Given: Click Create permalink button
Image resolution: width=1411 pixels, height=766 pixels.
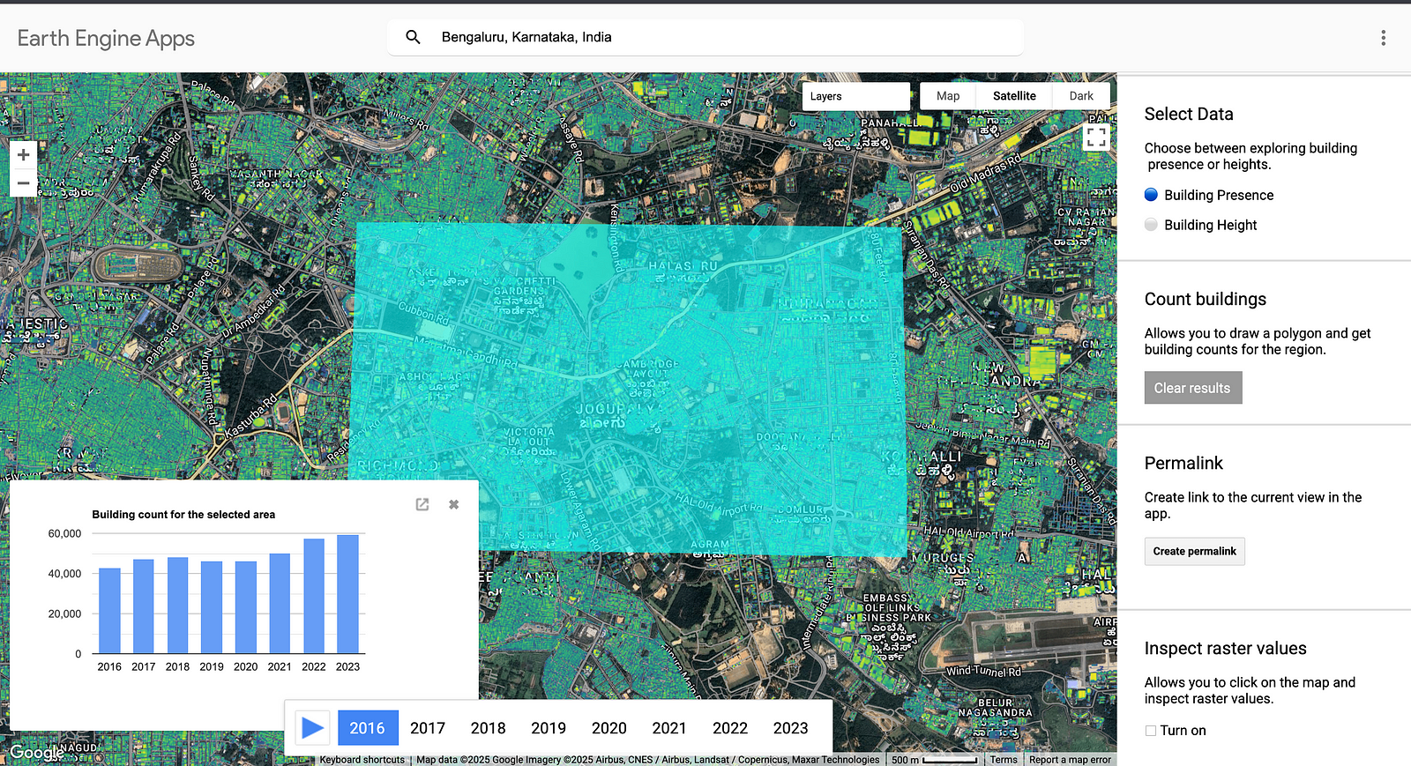Looking at the screenshot, I should [1195, 552].
